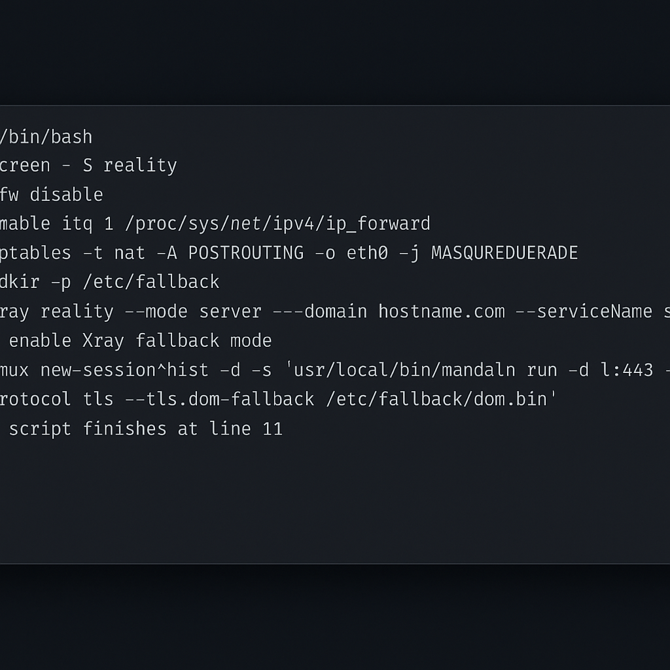Click the "nat" table name in the iptables line
This screenshot has height=670, width=670.
point(130,253)
